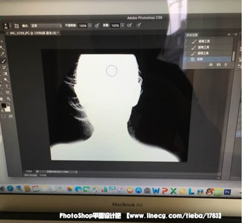Select the Brush tool in the left toolbar
This screenshot has width=243, height=223.
(3, 61)
